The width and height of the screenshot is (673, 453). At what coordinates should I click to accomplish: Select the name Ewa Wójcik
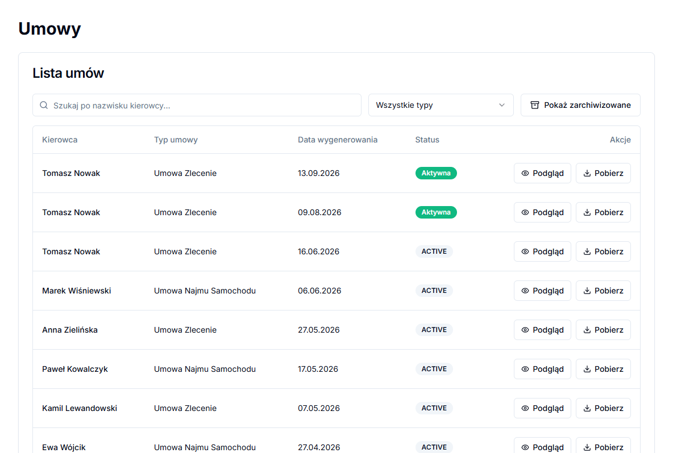point(64,447)
